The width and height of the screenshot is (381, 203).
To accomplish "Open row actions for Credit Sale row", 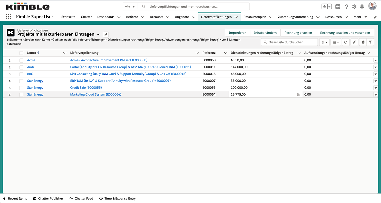I will click(375, 88).
